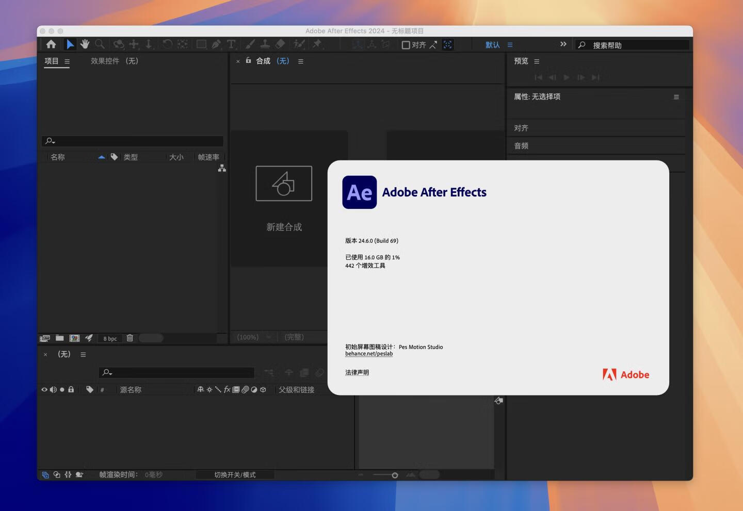Select the Eraser tool

coord(280,44)
